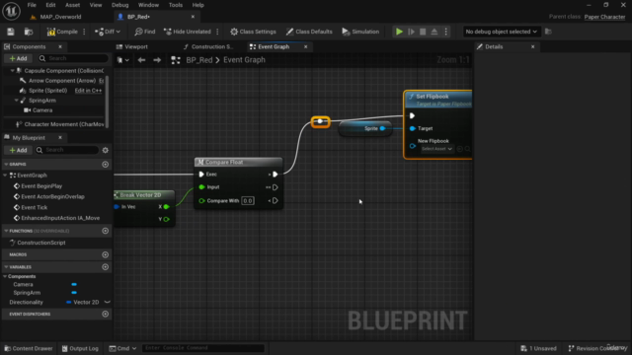Open Debug menu
Image resolution: width=632 pixels, height=355 pixels.
pos(119,5)
